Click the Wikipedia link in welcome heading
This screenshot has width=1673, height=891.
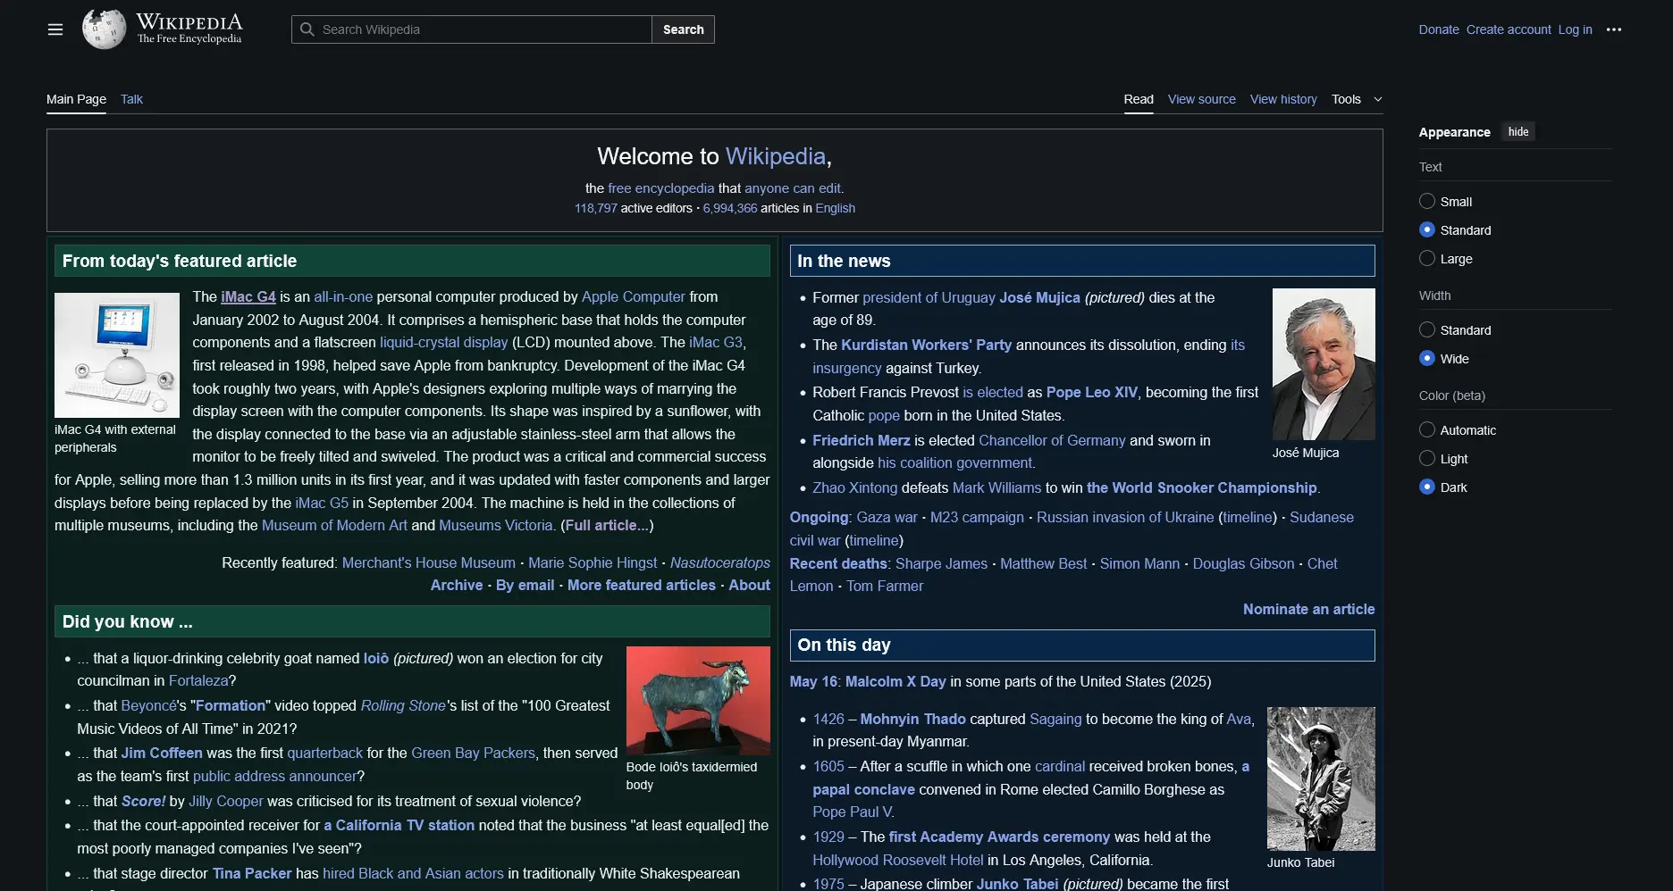(775, 156)
